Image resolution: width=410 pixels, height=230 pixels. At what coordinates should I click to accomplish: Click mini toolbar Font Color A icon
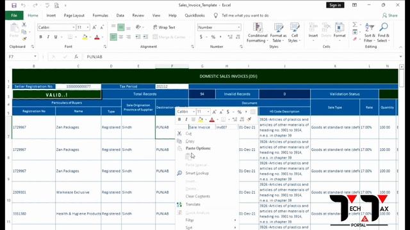[x=212, y=119]
